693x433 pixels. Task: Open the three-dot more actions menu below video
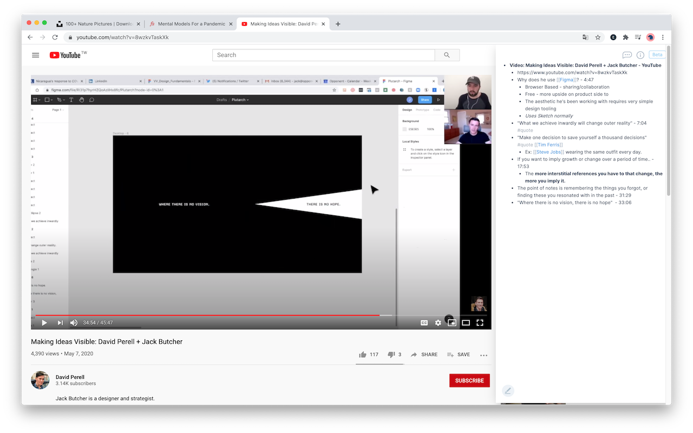483,355
